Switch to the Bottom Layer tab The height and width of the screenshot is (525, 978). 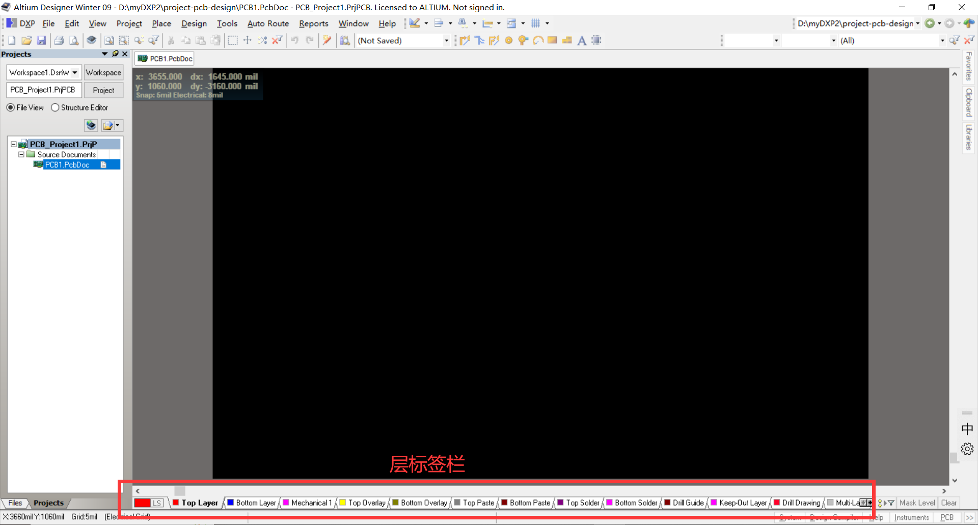[252, 503]
